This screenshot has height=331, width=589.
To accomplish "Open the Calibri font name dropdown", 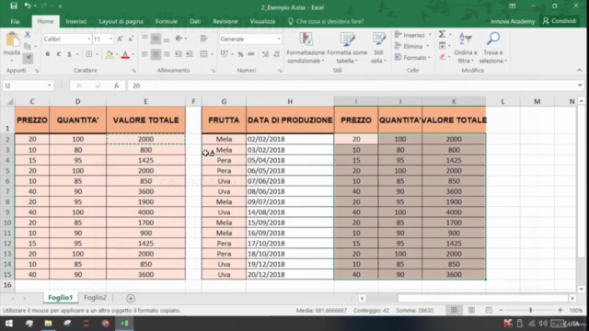I will pos(89,39).
